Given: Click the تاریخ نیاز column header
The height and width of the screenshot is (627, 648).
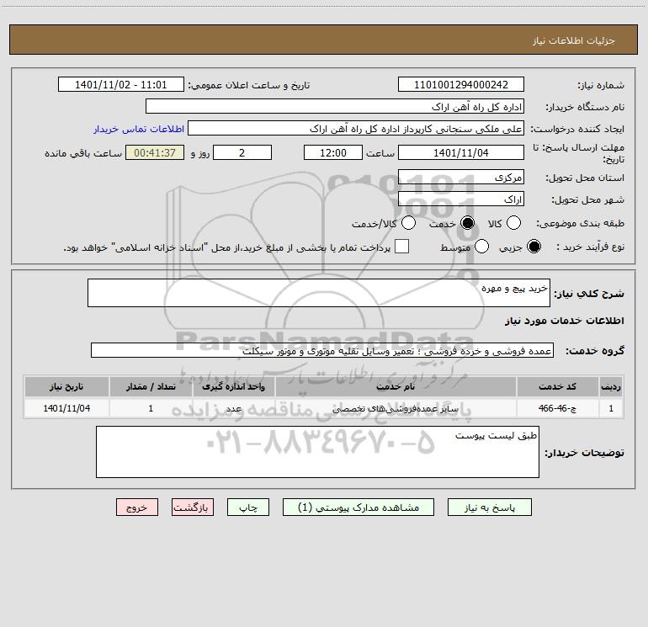Looking at the screenshot, I should (66, 386).
